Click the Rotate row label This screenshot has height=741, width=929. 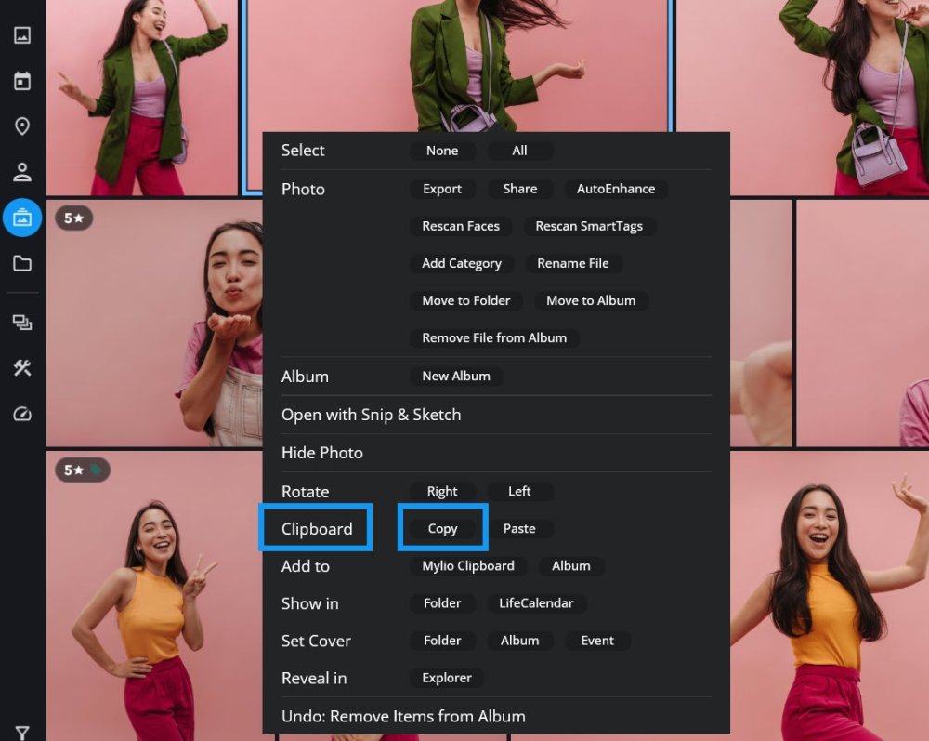(305, 492)
